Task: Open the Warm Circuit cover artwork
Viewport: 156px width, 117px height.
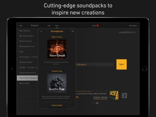Action: [x=57, y=49]
